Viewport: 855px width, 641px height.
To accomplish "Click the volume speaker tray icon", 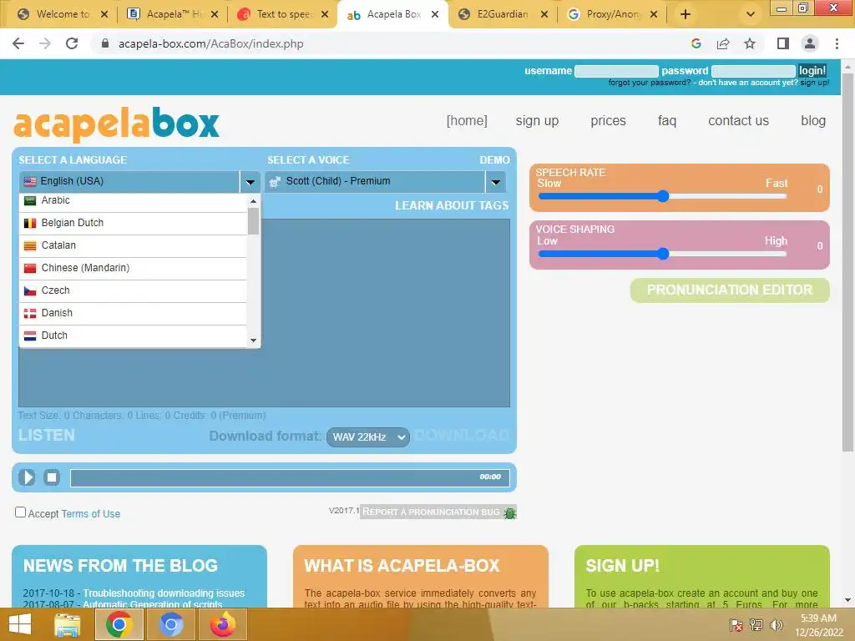I will pyautogui.click(x=776, y=624).
